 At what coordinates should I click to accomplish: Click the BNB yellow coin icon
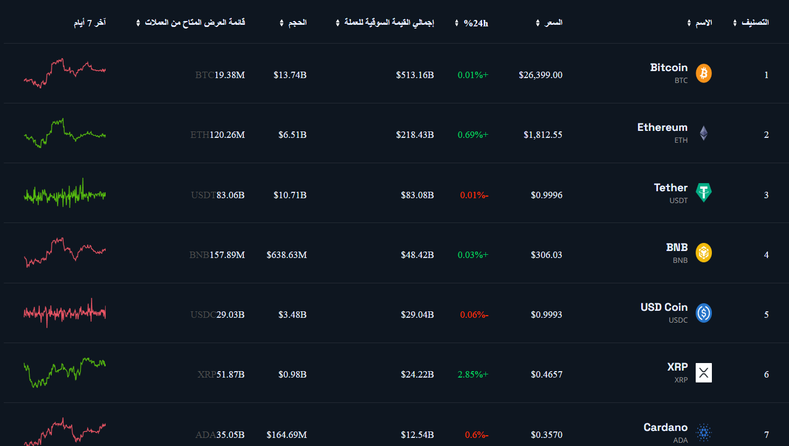tap(703, 253)
